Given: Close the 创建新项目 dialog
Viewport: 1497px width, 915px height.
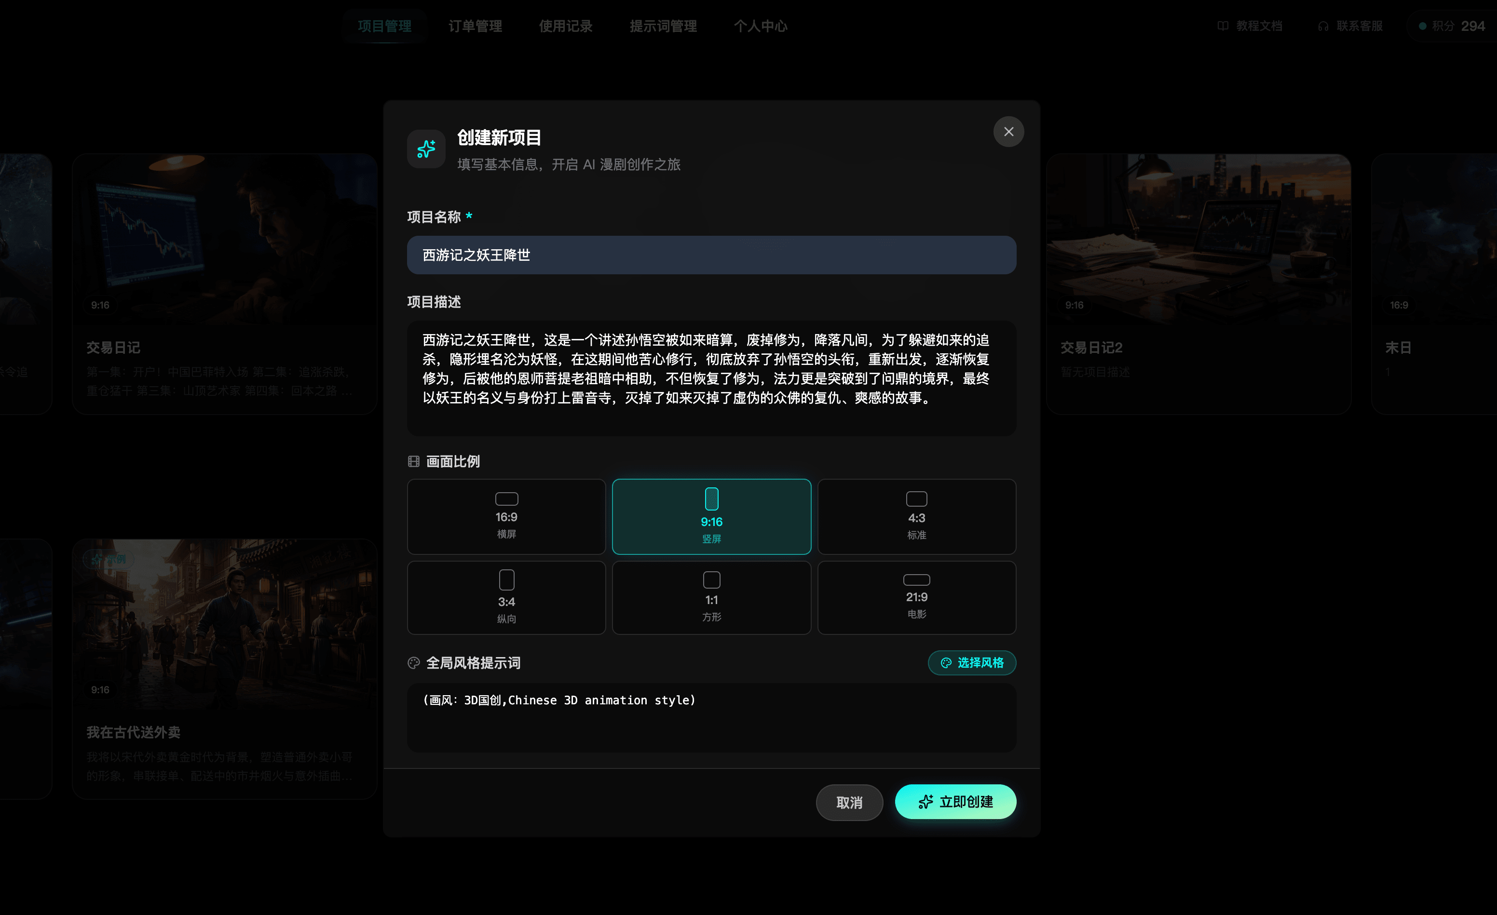Looking at the screenshot, I should point(1008,132).
